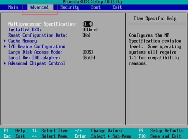The image size is (188, 139).
Task: Click F9 Setup Defaults legend entry
Action: (161, 130)
